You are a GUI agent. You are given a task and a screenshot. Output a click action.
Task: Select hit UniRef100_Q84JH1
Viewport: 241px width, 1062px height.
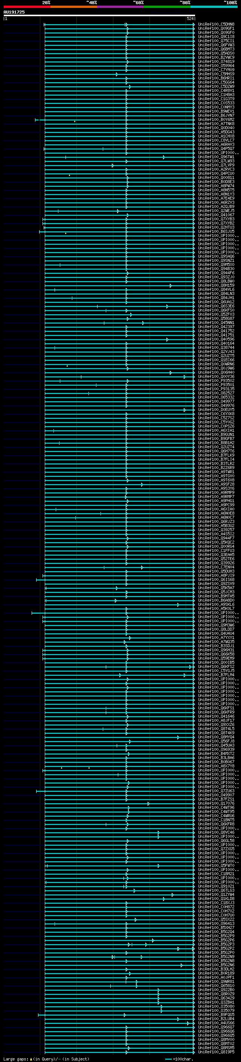point(216,298)
